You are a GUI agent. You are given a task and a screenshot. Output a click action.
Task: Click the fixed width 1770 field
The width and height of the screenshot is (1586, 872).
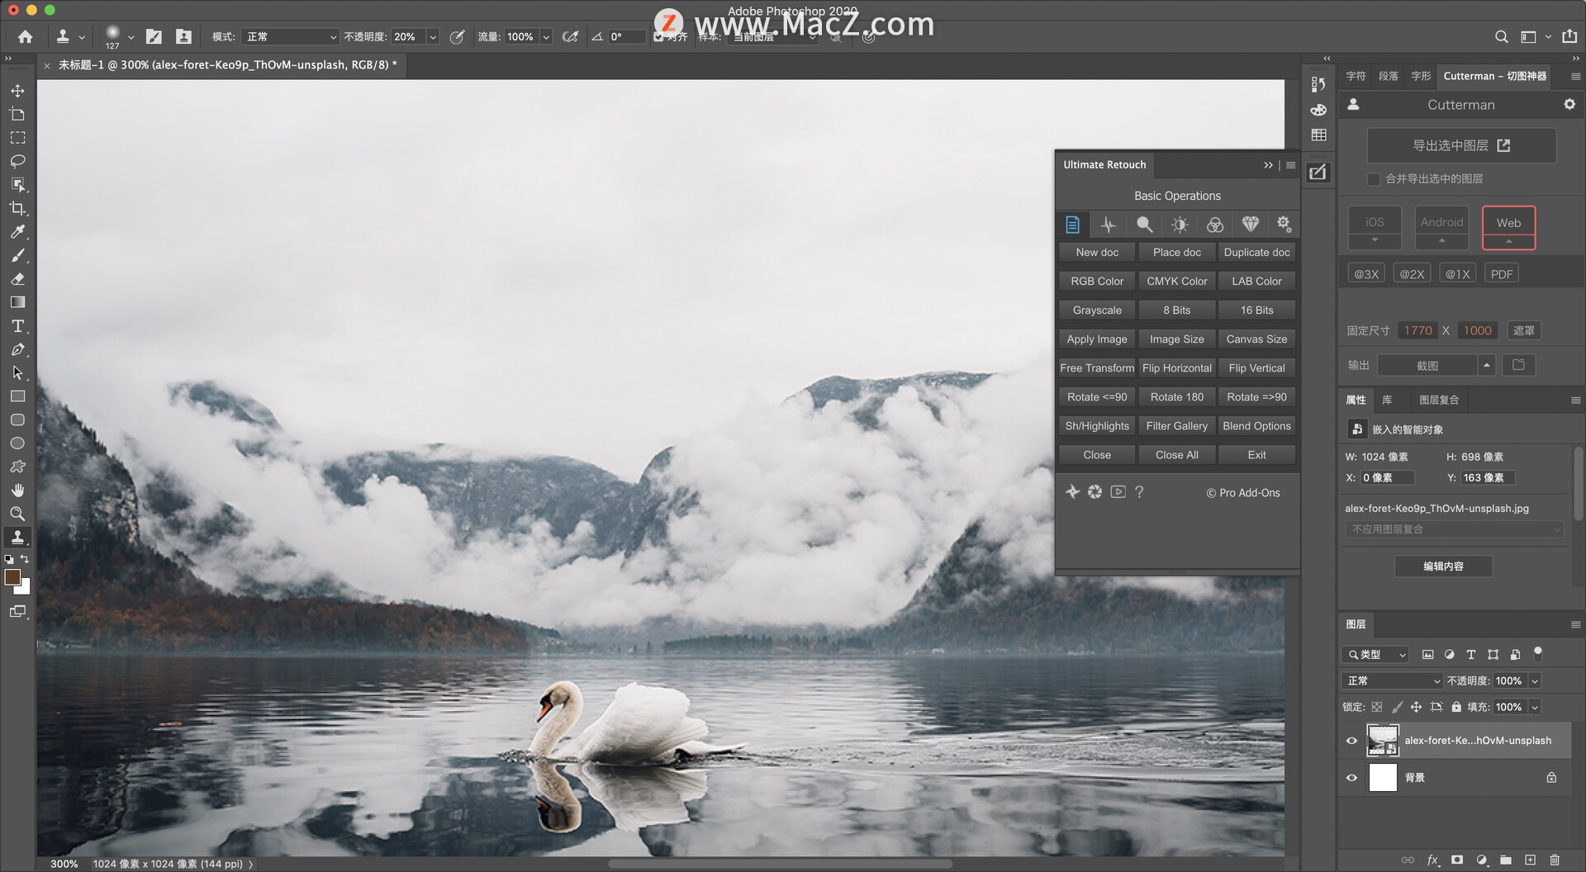[x=1417, y=330]
